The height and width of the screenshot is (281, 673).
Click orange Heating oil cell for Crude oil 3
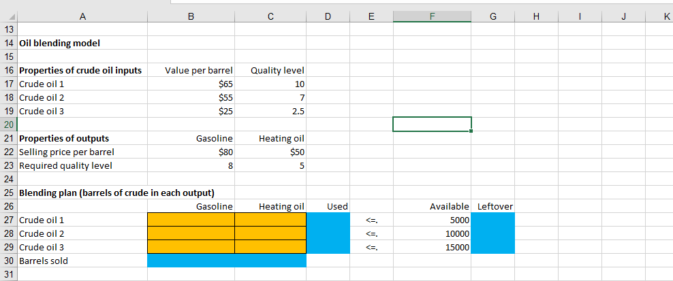point(270,247)
